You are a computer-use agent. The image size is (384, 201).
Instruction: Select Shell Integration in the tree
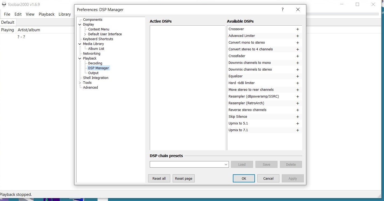96,78
